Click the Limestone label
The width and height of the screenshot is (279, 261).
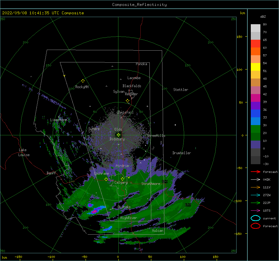(x=59, y=120)
